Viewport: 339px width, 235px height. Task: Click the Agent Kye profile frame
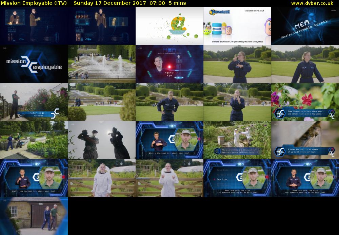point(169,64)
